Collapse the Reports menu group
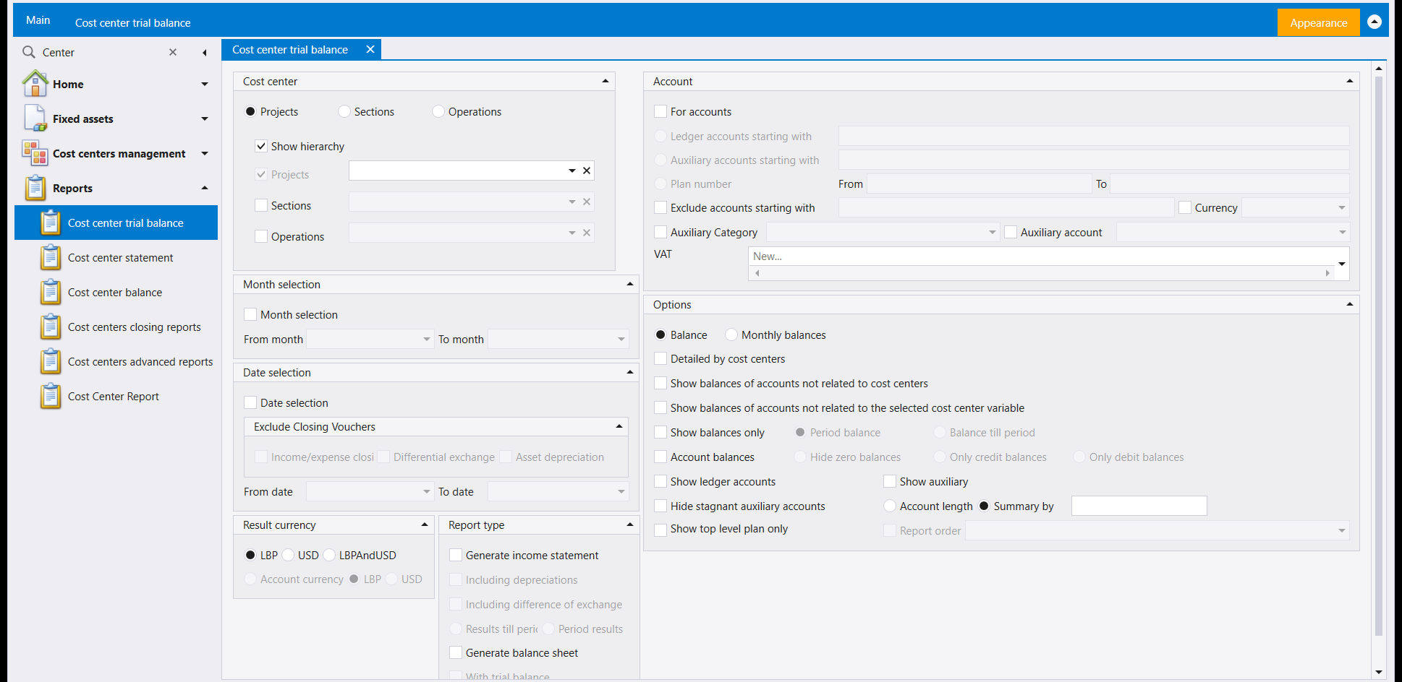This screenshot has height=682, width=1402. (x=205, y=188)
